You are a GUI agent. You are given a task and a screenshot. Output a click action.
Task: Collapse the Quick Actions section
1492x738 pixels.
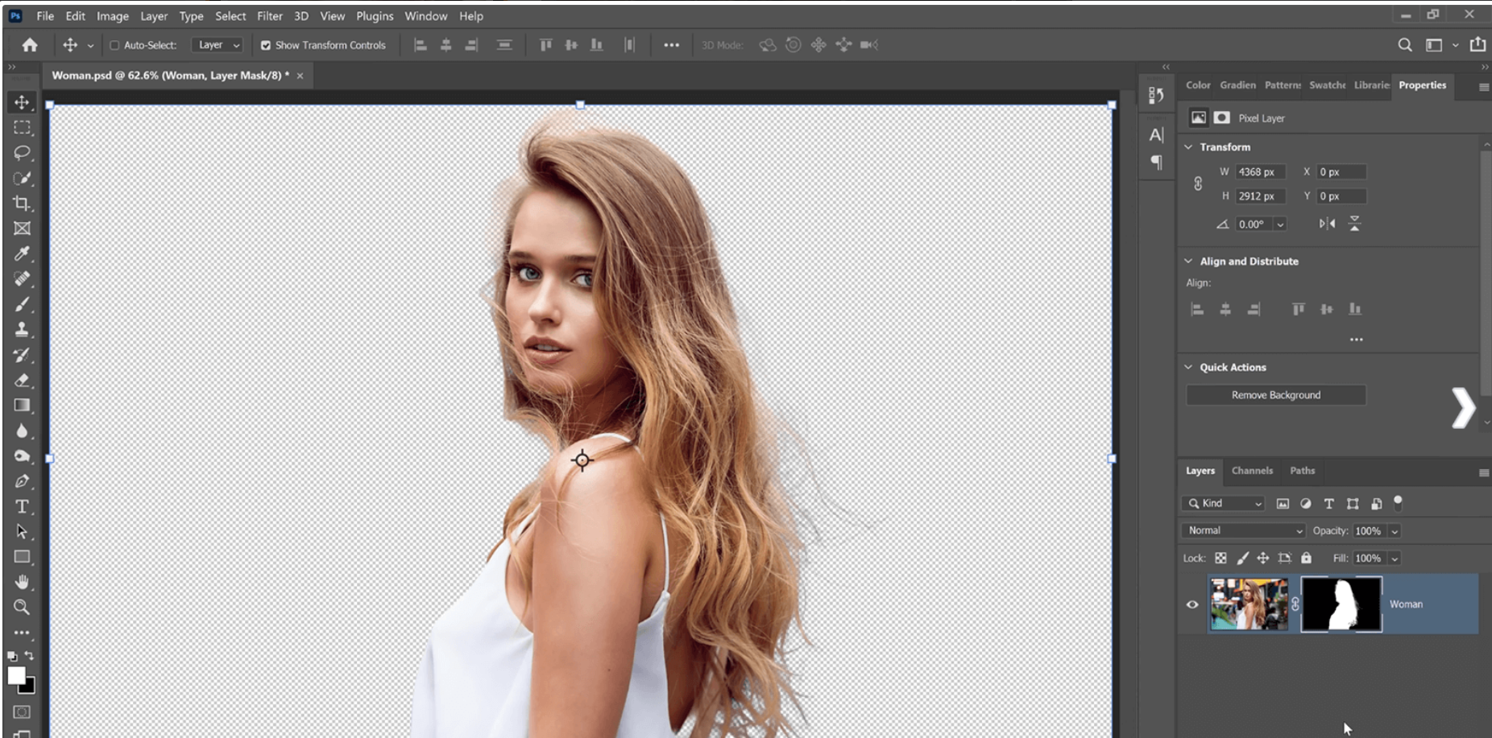tap(1188, 367)
